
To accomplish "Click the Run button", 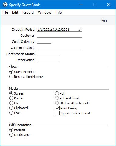I will pyautogui.click(x=104, y=20).
